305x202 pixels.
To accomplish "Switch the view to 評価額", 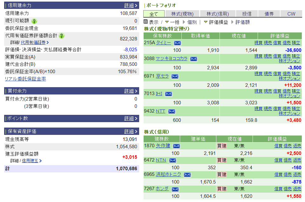I will point(242,22).
